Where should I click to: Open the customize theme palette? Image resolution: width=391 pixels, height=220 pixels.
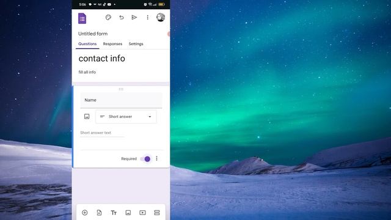click(108, 17)
